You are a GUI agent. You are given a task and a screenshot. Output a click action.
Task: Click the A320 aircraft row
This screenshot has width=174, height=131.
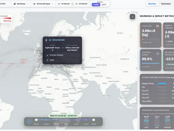pos(62,60)
